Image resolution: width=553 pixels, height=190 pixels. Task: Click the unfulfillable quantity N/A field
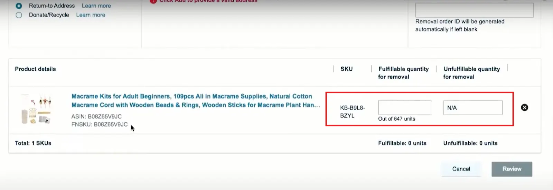(x=473, y=108)
